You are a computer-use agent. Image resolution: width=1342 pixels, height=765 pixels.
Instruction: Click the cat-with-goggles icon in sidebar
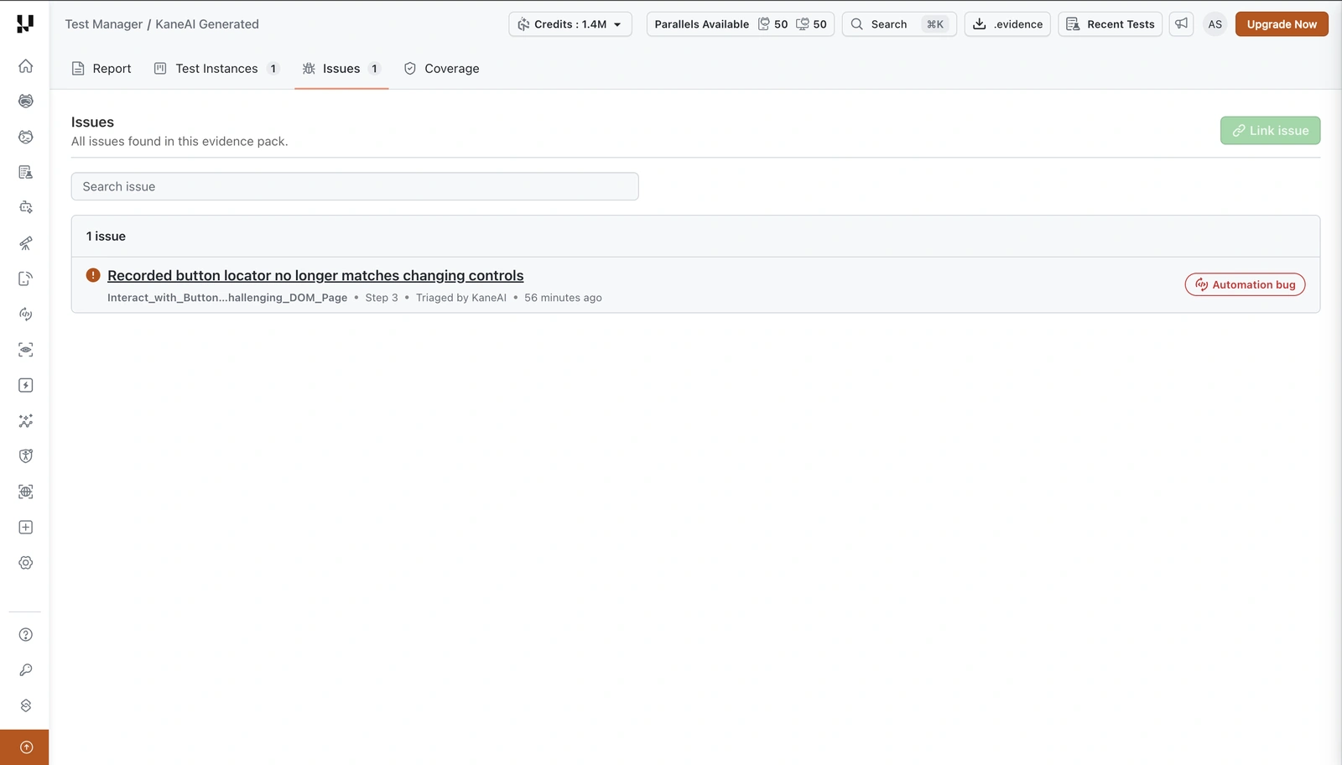[x=26, y=101]
